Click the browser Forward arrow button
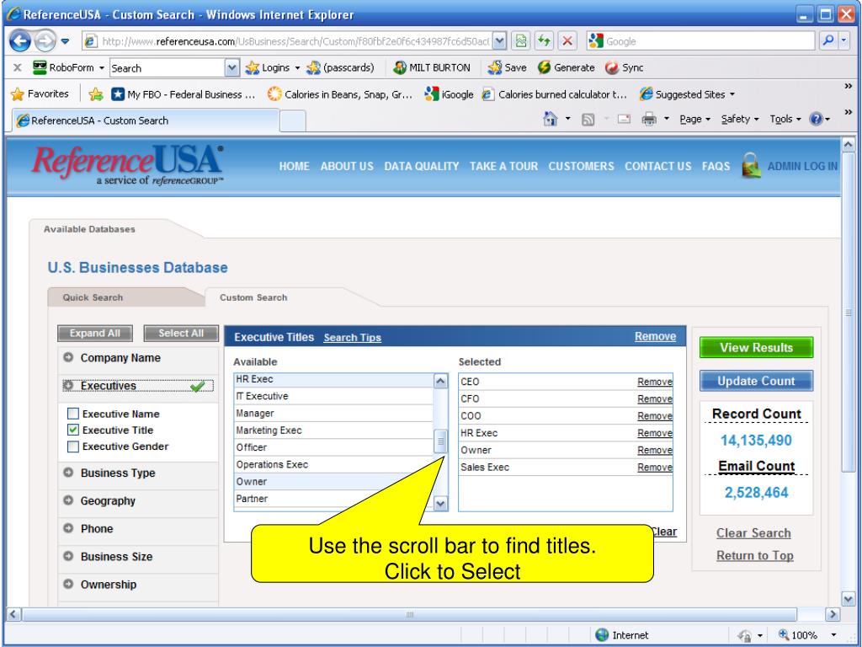Image resolution: width=862 pixels, height=647 pixels. click(45, 40)
